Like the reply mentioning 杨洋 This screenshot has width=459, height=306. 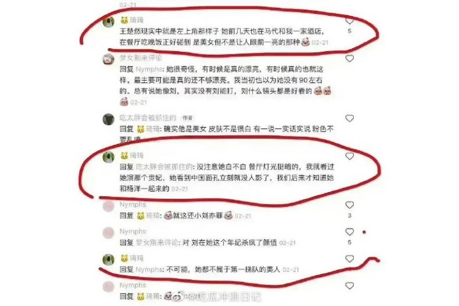pos(349,156)
